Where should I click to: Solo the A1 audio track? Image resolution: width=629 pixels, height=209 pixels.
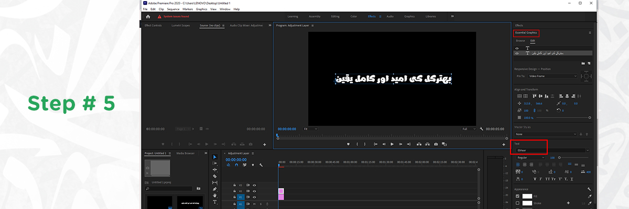259,204
